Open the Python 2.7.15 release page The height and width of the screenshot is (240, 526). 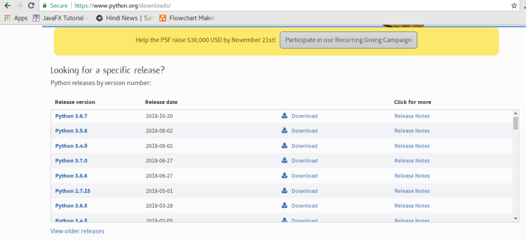(x=72, y=191)
